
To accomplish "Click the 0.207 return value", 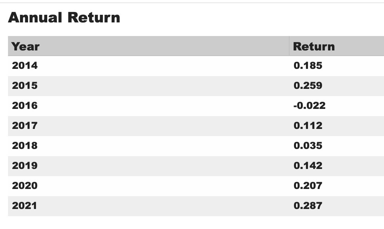I will click(x=308, y=186).
